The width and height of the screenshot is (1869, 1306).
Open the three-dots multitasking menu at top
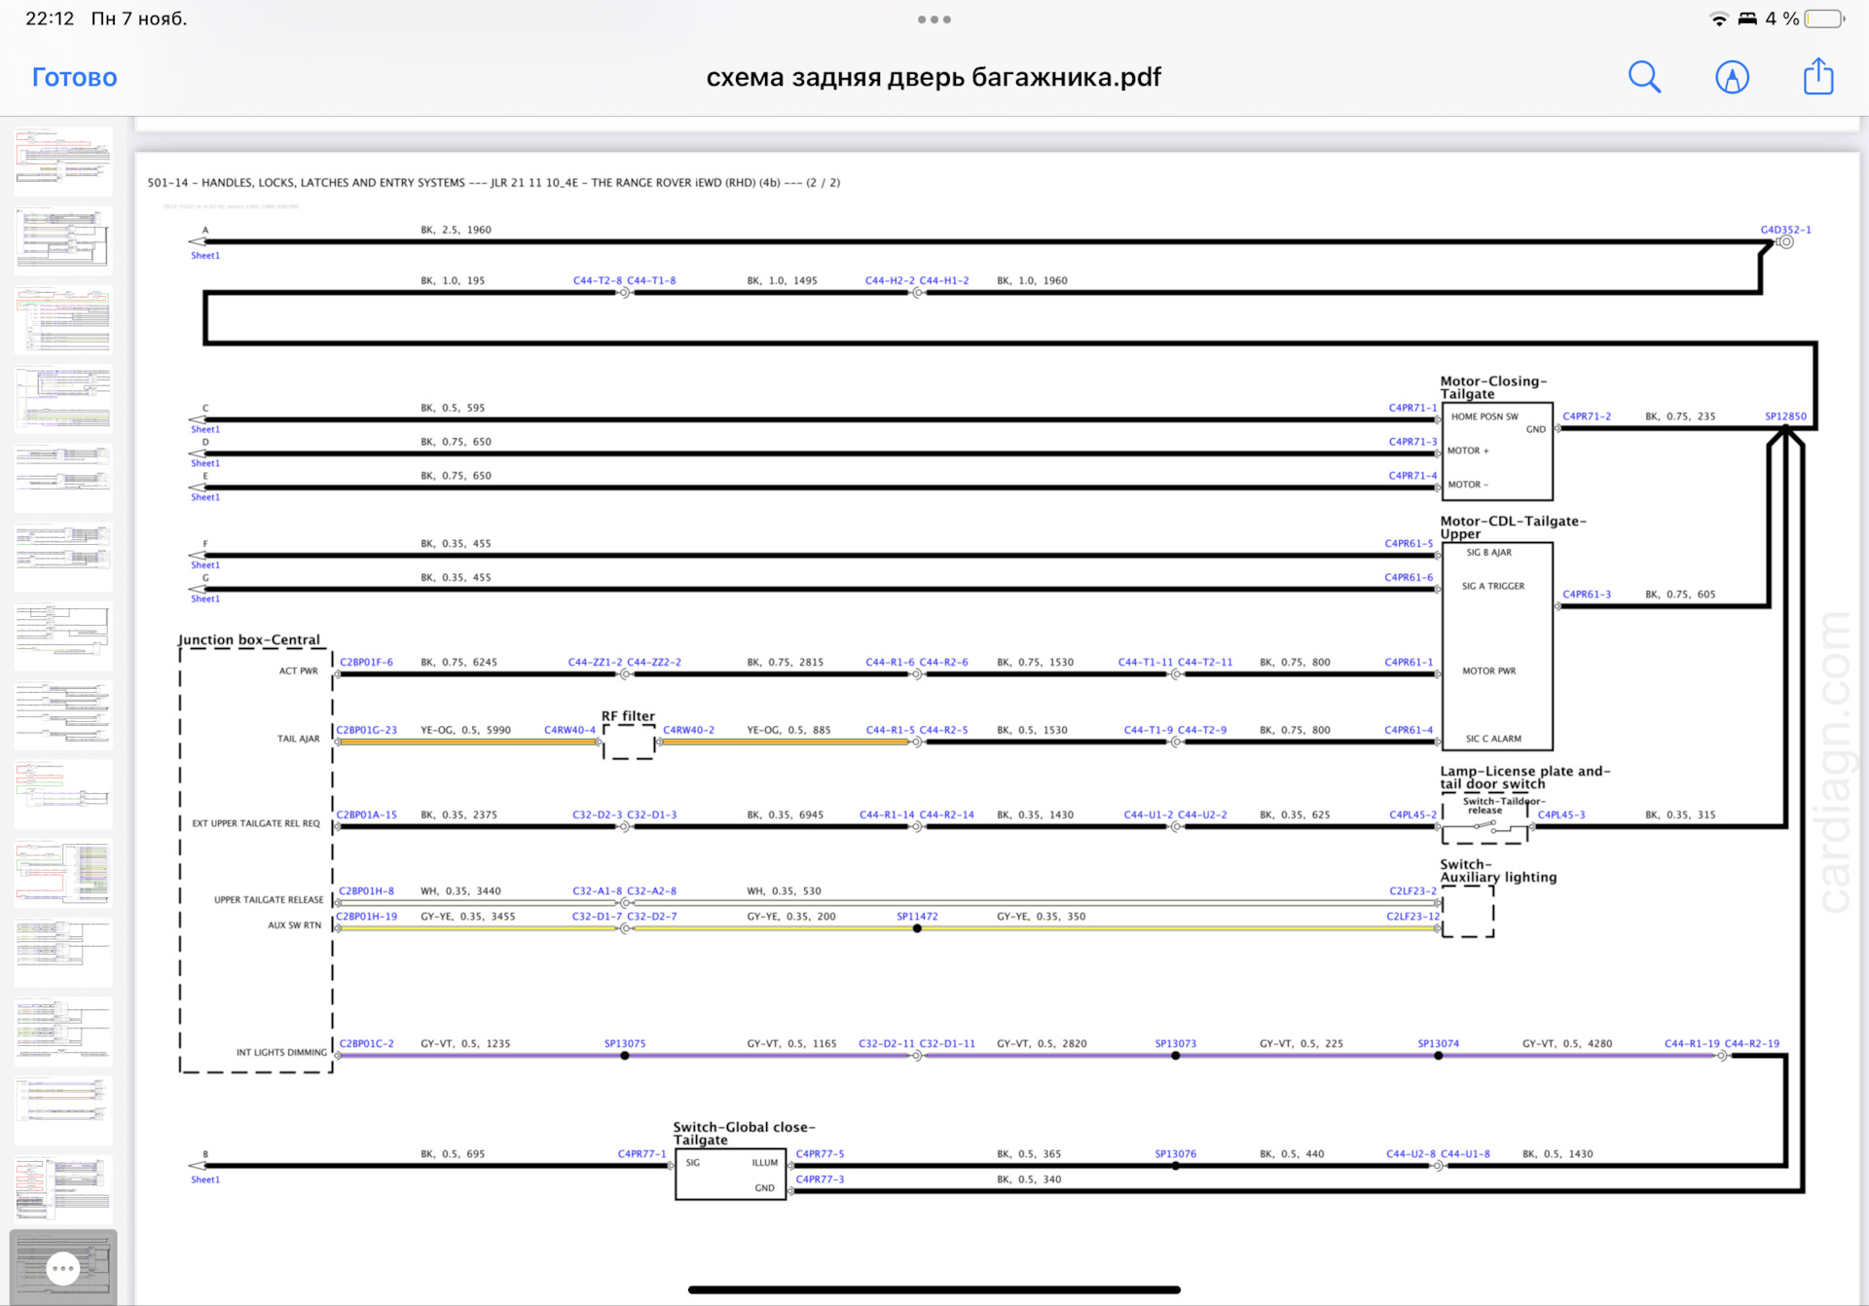click(x=934, y=19)
